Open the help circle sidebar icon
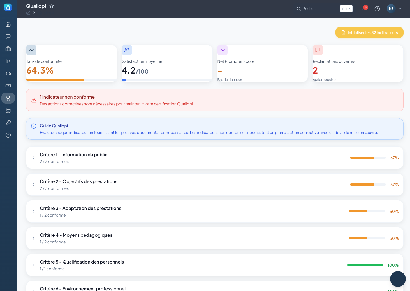This screenshot has width=410, height=291. 8,135
